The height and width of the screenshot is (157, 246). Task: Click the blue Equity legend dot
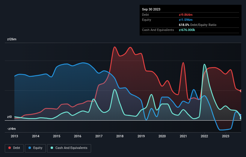pos(30,148)
